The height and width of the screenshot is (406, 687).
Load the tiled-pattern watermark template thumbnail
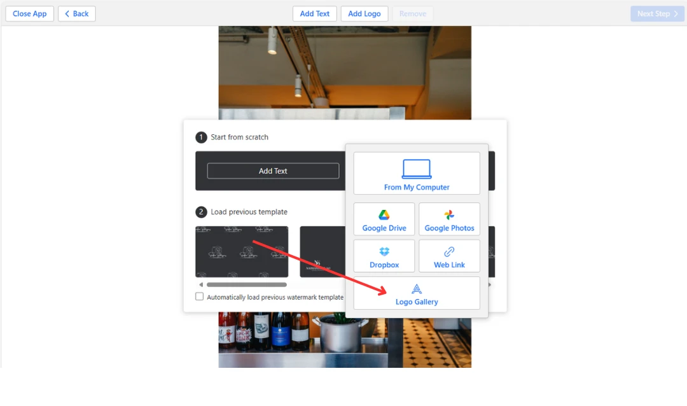click(241, 251)
